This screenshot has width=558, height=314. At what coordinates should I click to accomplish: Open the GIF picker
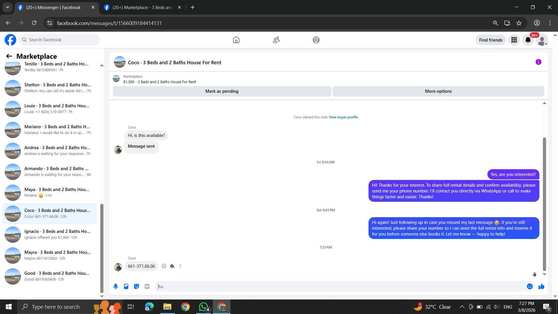(x=147, y=286)
